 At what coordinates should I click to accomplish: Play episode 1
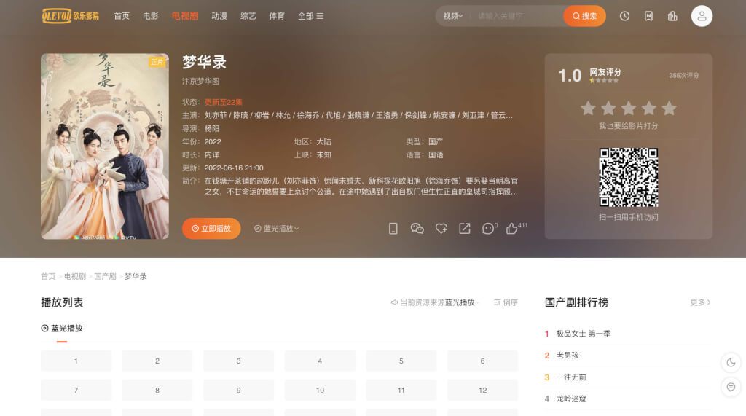click(x=76, y=361)
